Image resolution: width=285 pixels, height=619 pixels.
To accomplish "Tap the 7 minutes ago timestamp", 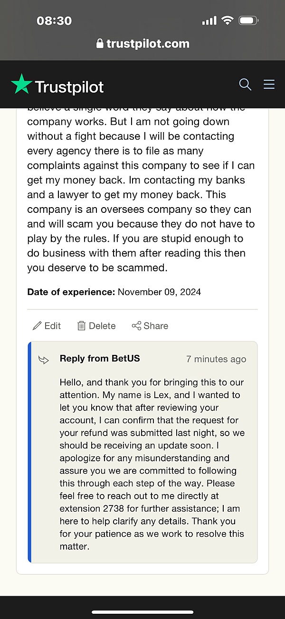I will click(216, 359).
